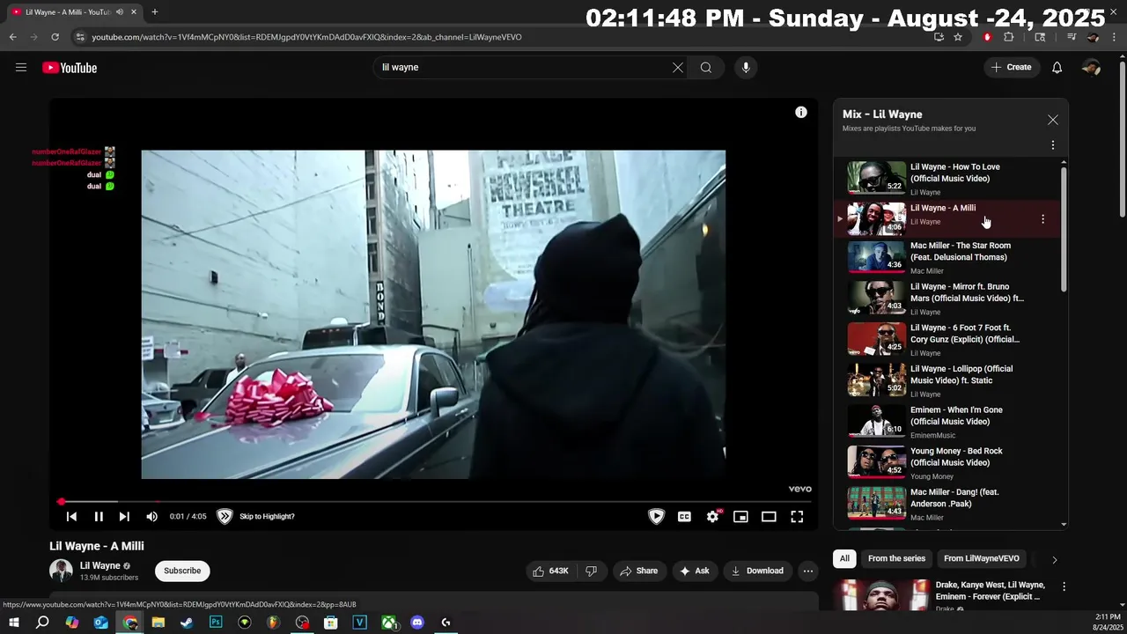Download the video
The height and width of the screenshot is (634, 1127).
pyautogui.click(x=756, y=571)
